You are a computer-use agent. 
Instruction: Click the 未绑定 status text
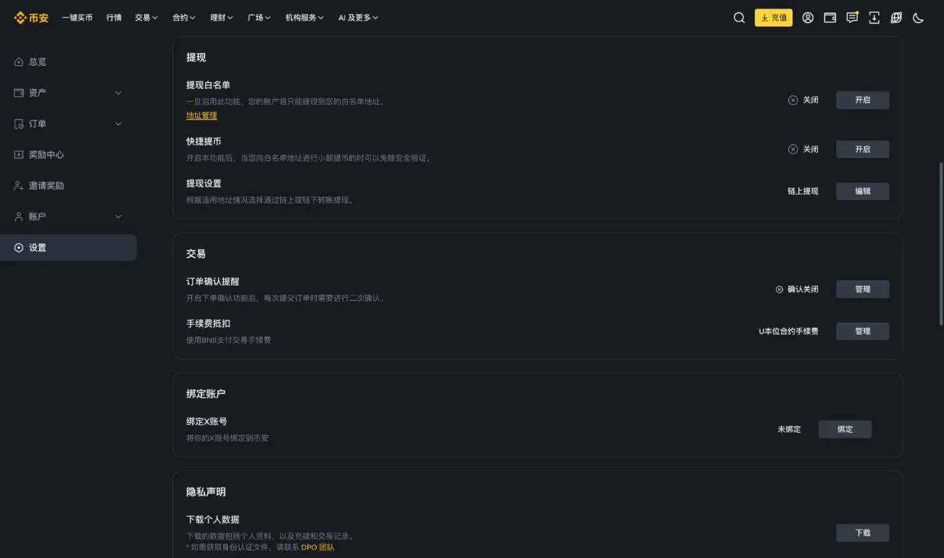[789, 430]
